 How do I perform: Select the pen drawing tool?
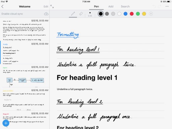coord(73,14)
